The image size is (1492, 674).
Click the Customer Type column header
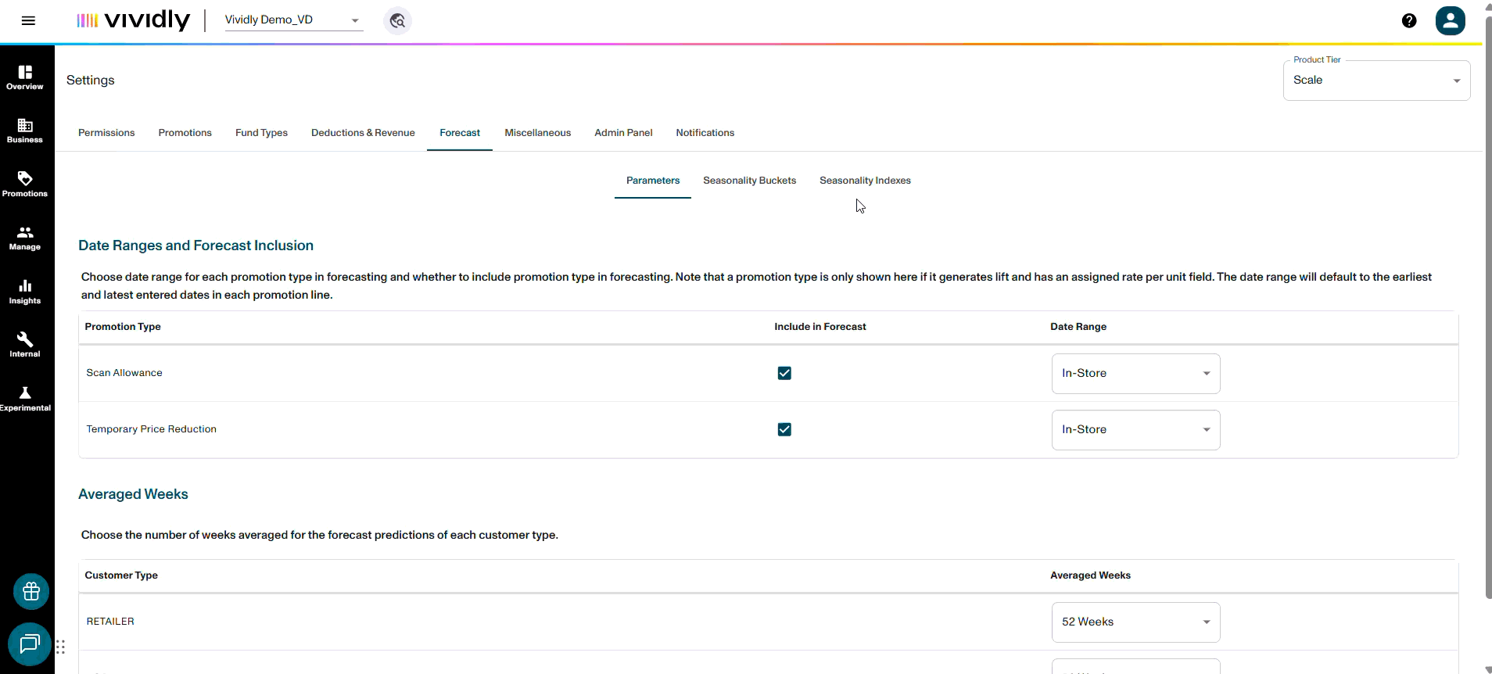point(121,575)
